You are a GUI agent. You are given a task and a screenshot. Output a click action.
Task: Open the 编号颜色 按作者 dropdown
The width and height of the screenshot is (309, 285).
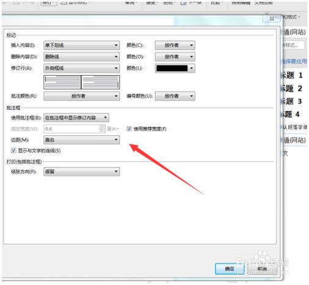point(175,96)
